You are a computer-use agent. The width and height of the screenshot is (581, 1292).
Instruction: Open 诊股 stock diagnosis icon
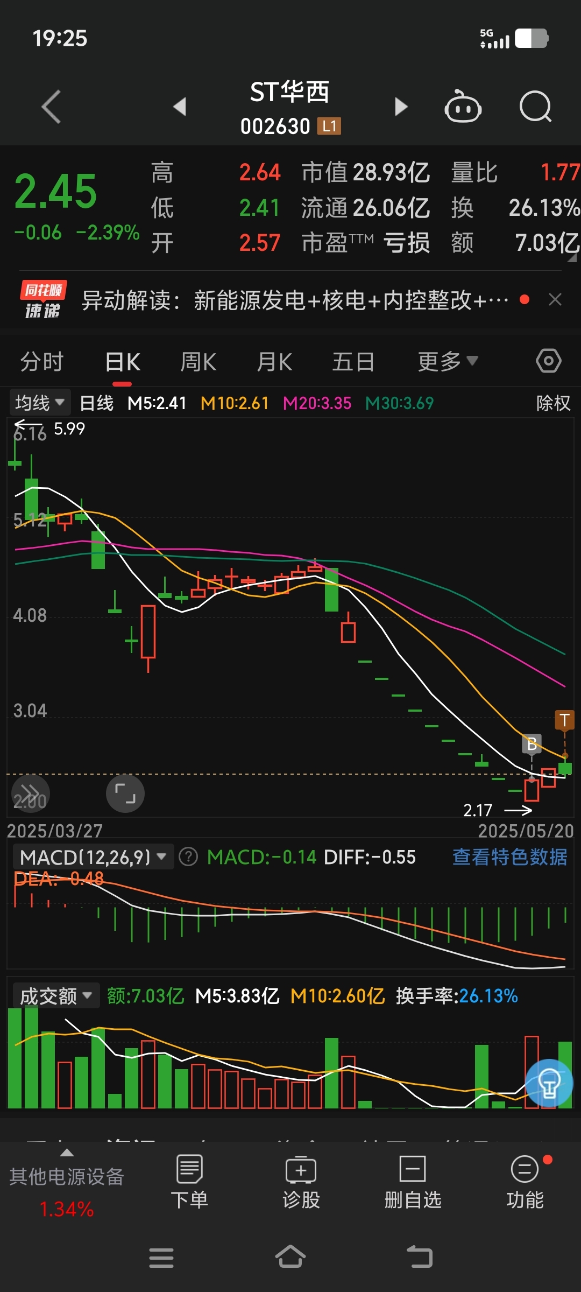[301, 1182]
